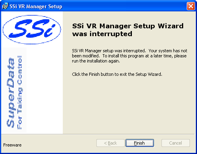Image resolution: width=197 pixels, height=154 pixels.
Task: Click the Freeware label at the bottom left
Action: pos(12,145)
